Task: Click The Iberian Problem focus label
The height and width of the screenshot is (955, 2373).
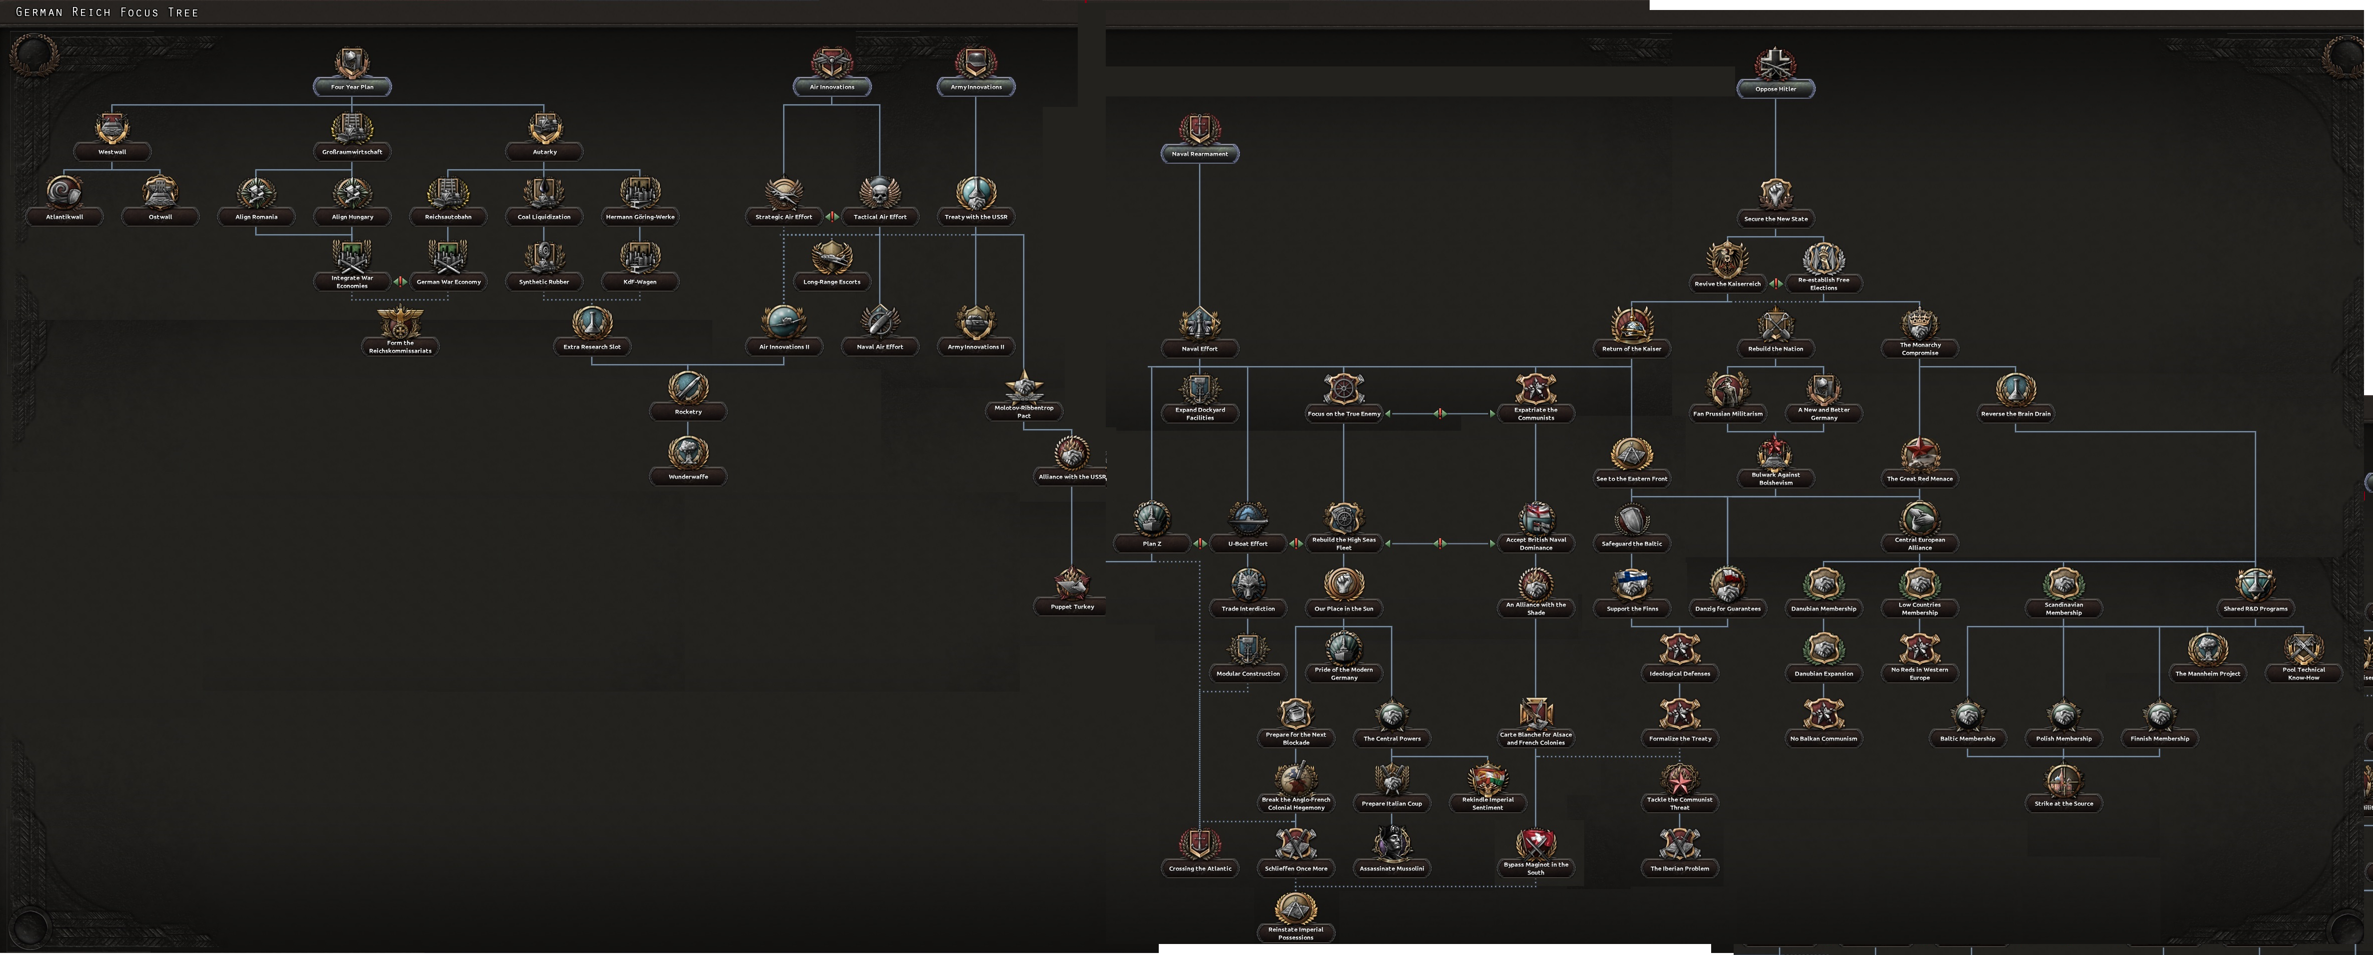Action: point(1679,869)
